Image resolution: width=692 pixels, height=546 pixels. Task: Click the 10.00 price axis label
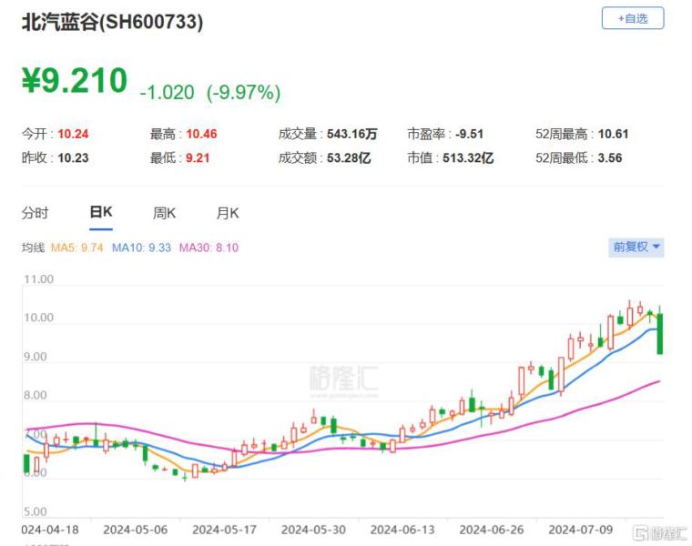39,318
